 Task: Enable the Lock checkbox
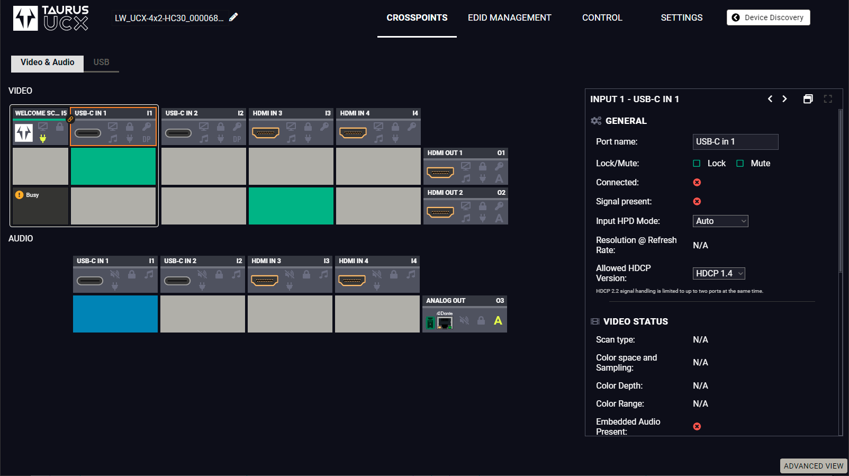pos(697,163)
